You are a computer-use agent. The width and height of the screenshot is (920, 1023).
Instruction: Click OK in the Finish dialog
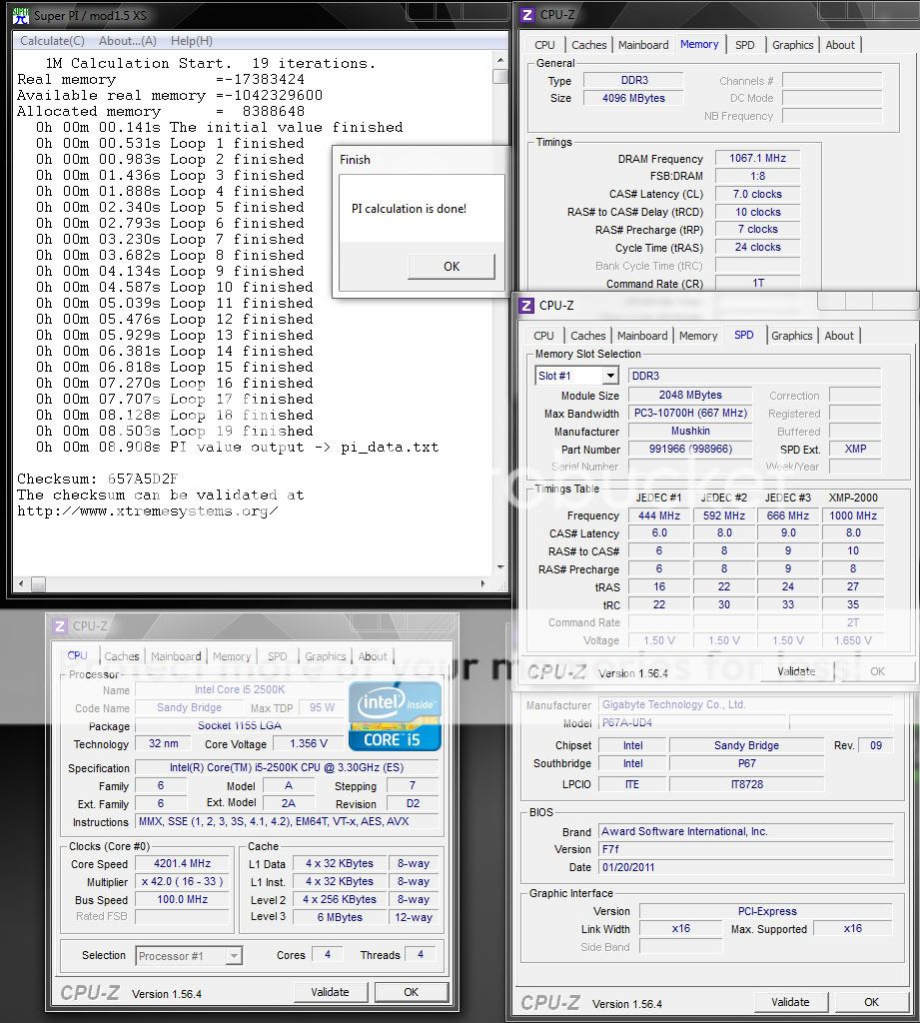click(451, 266)
